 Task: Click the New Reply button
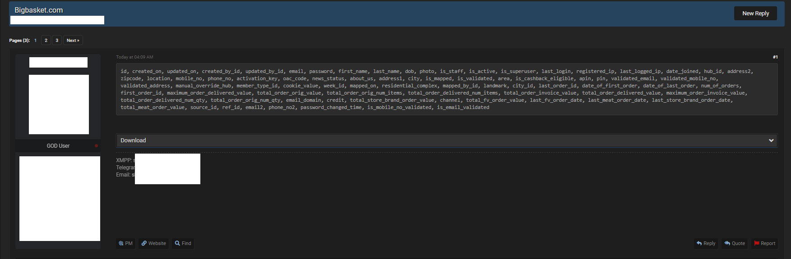pyautogui.click(x=755, y=14)
